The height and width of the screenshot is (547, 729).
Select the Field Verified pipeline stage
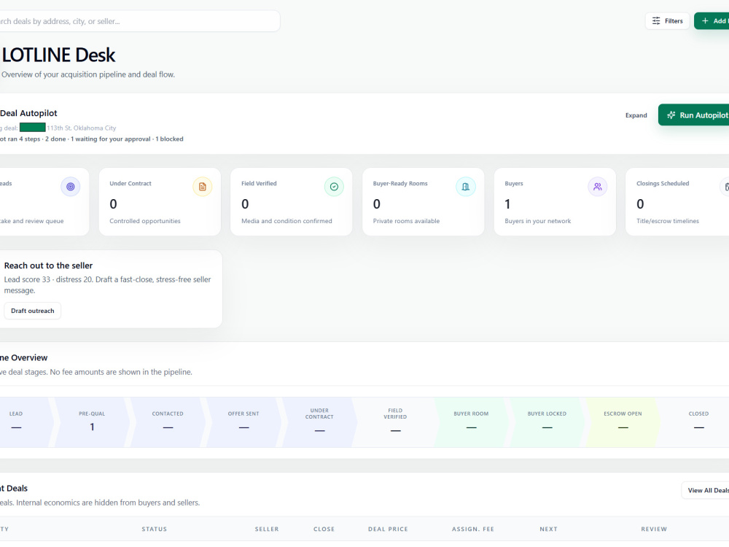[x=395, y=422]
